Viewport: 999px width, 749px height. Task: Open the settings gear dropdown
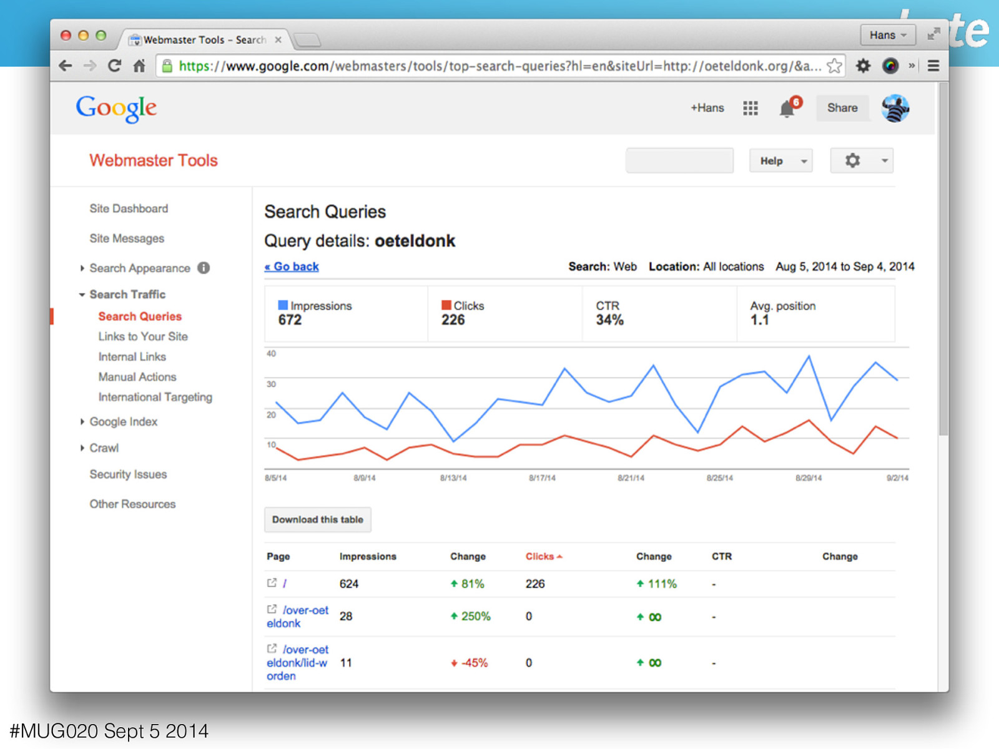pyautogui.click(x=862, y=161)
